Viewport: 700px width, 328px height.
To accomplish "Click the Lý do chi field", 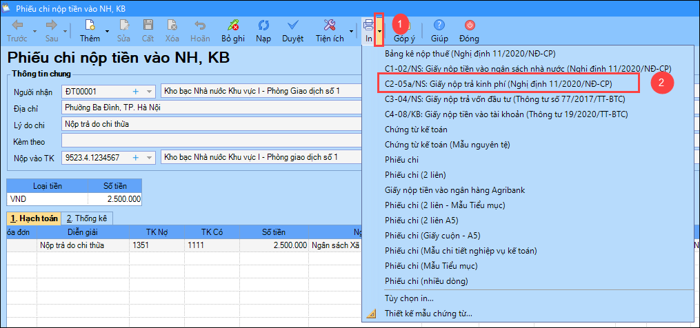I will tap(211, 124).
